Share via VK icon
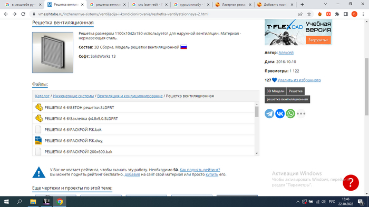This screenshot has width=369, height=207. pos(280,113)
